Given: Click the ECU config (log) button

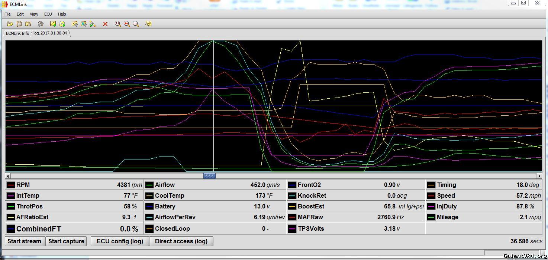Looking at the screenshot, I should pyautogui.click(x=120, y=241).
